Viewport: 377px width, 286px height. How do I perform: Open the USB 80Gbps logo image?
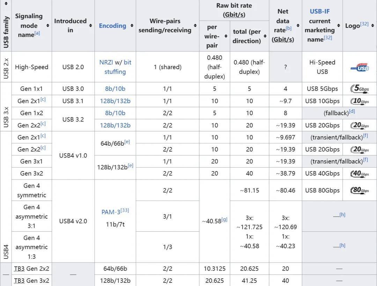click(360, 190)
